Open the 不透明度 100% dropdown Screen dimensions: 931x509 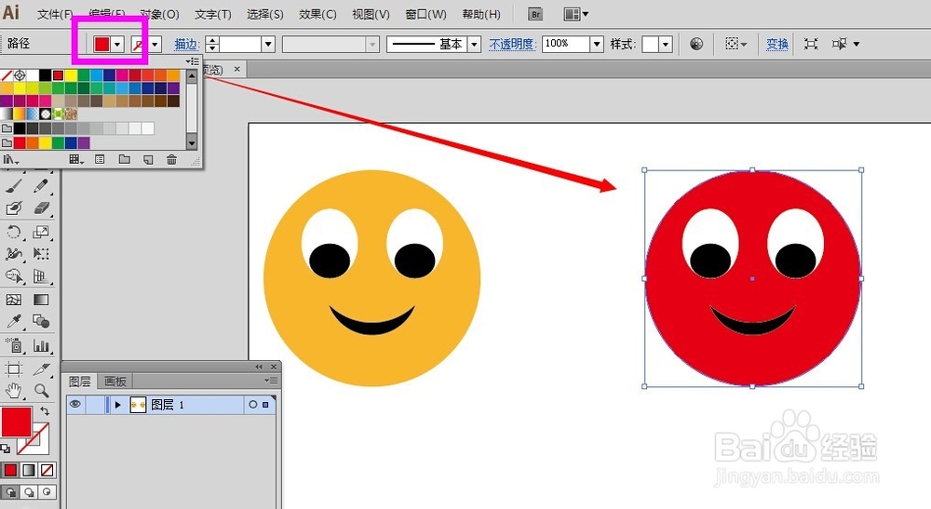pos(597,44)
